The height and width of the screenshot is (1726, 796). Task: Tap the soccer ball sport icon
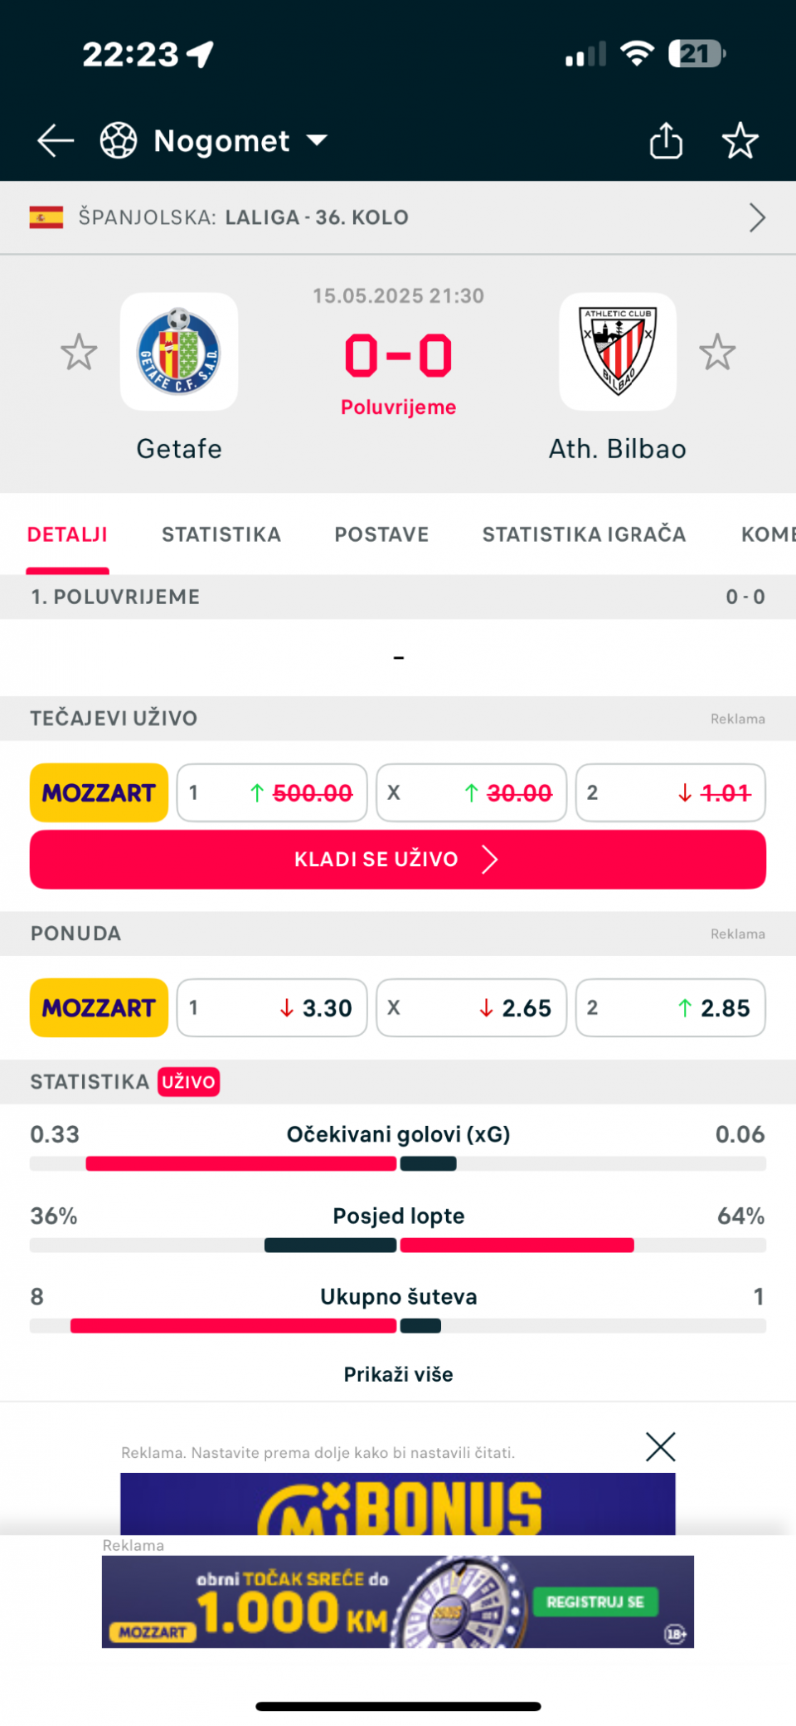pos(119,140)
